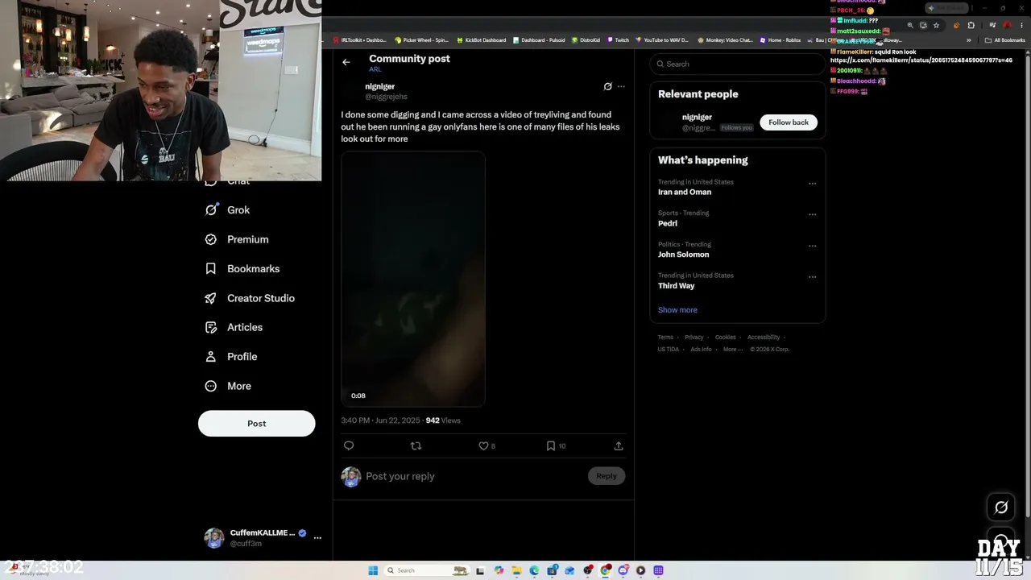Open the Premium sidebar item
Screen dimensions: 1031x580
(x=236, y=239)
